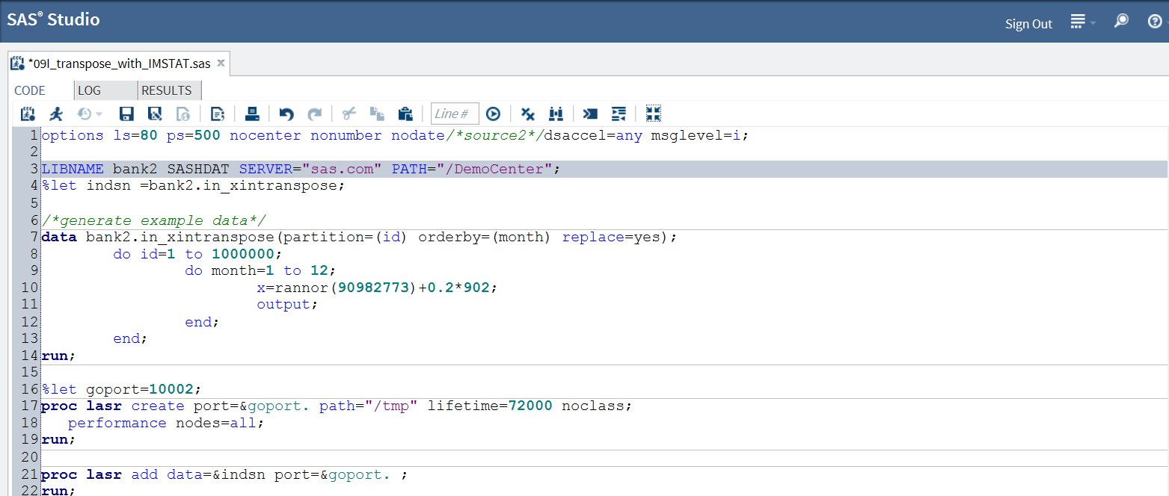Screen dimensions: 1169x496
Task: Click the x=rannor(90982773) line
Action: (x=377, y=288)
